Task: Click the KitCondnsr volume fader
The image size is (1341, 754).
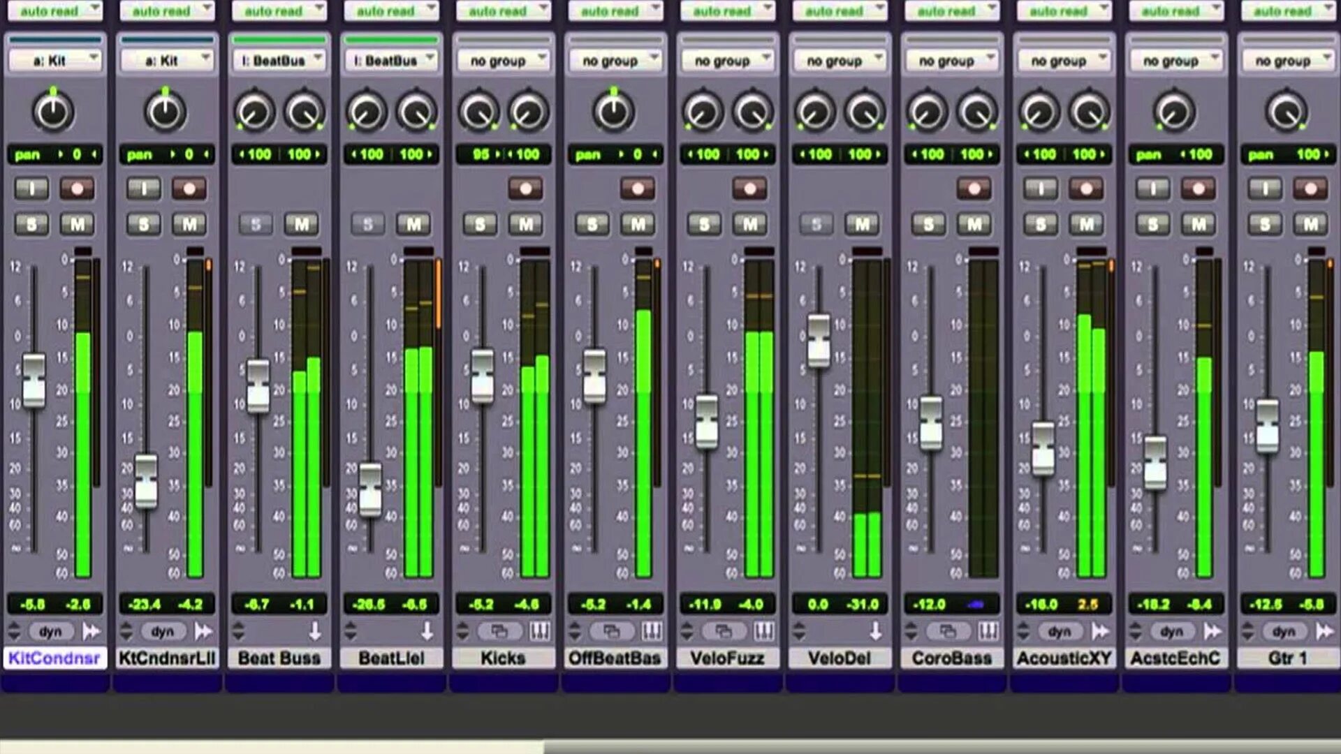Action: (x=34, y=380)
